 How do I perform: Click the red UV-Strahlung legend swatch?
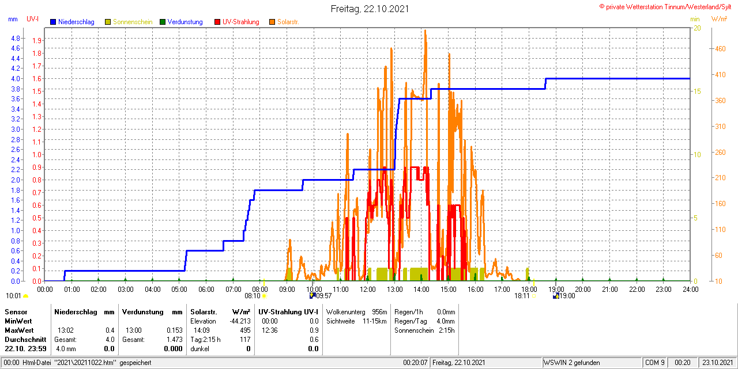click(217, 22)
